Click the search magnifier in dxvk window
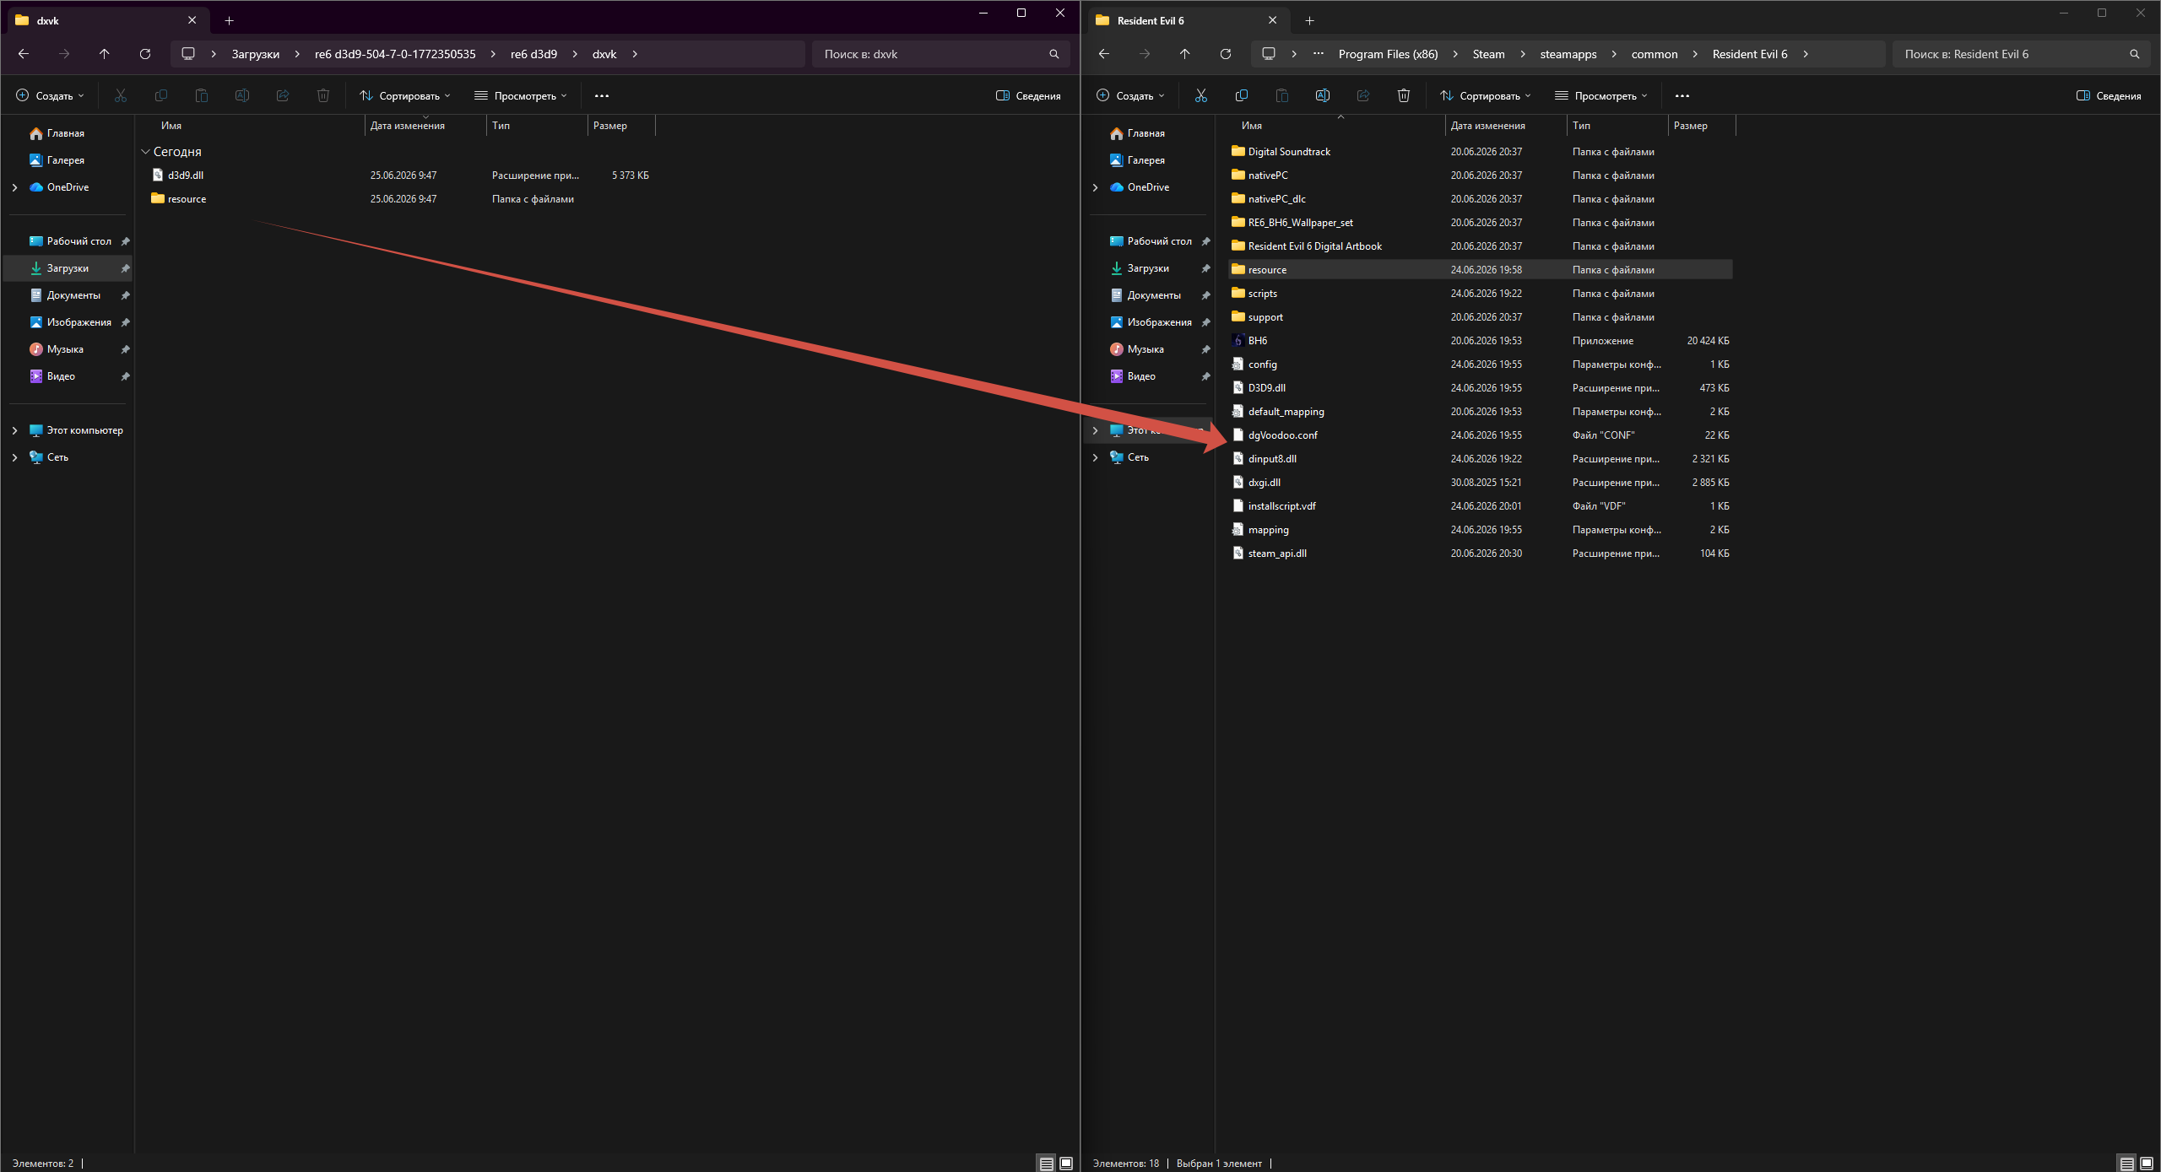 1053,54
